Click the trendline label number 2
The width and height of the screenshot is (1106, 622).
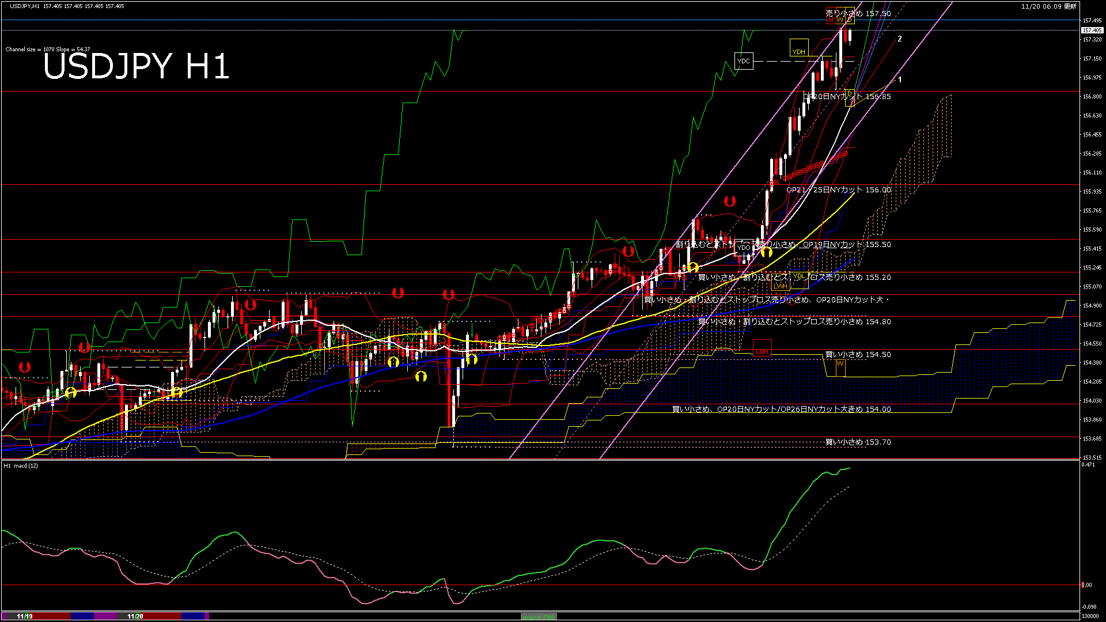click(900, 39)
